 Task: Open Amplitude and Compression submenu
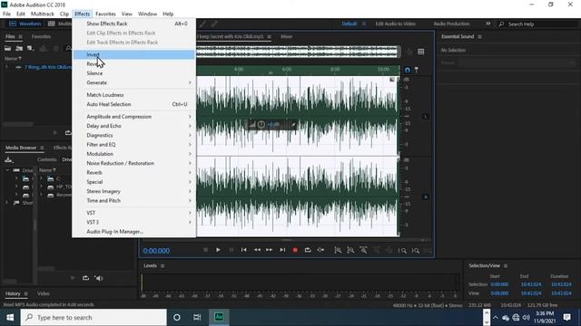[133, 117]
